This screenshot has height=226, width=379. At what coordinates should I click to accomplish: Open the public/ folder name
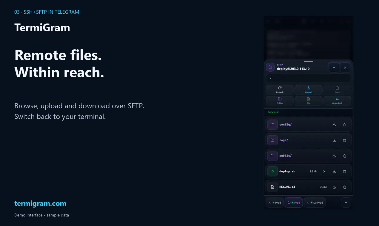(x=286, y=156)
